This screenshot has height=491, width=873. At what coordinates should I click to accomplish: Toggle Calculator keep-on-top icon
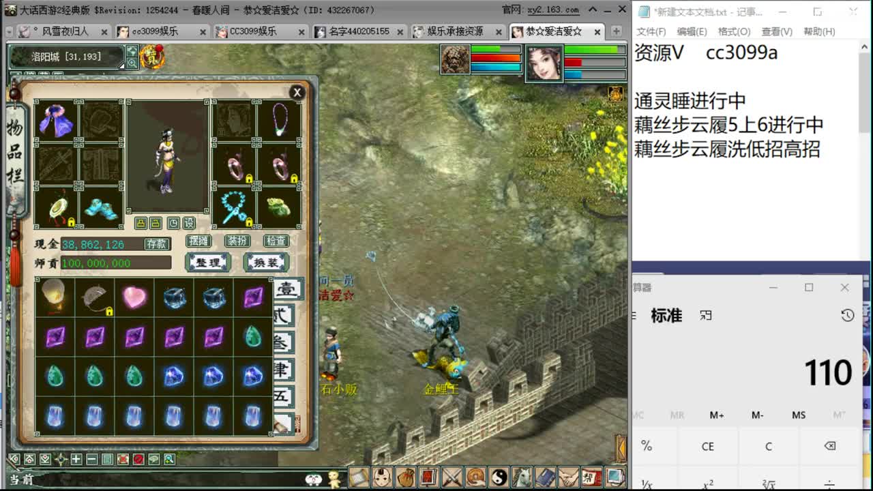coord(705,315)
